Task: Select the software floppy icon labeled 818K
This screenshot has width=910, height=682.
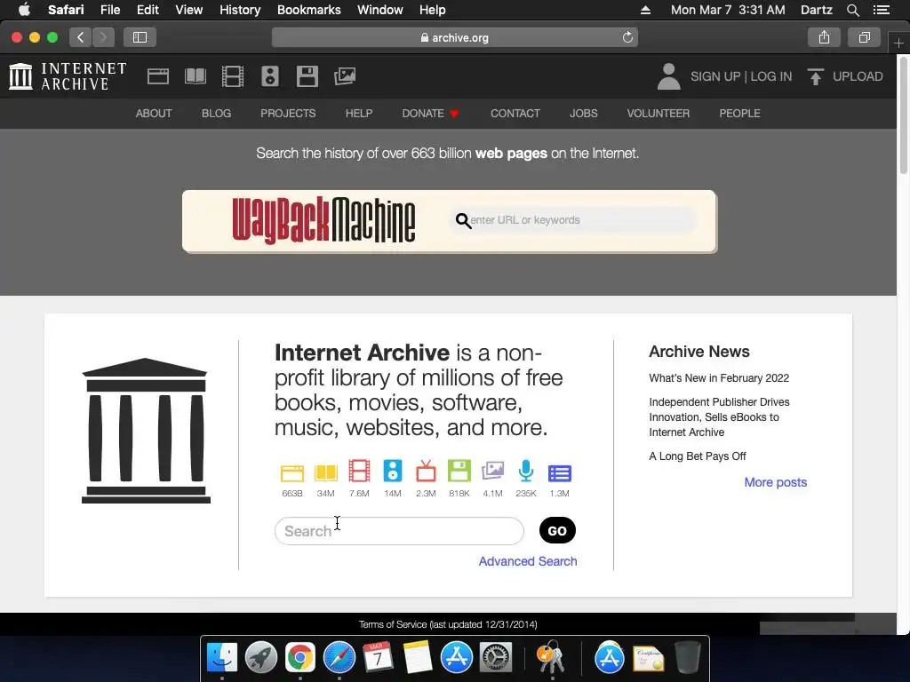Action: [x=459, y=471]
